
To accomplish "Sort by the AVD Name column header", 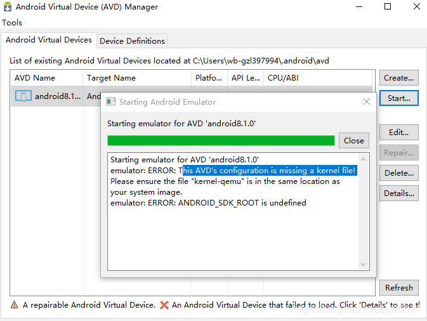I will coord(46,78).
